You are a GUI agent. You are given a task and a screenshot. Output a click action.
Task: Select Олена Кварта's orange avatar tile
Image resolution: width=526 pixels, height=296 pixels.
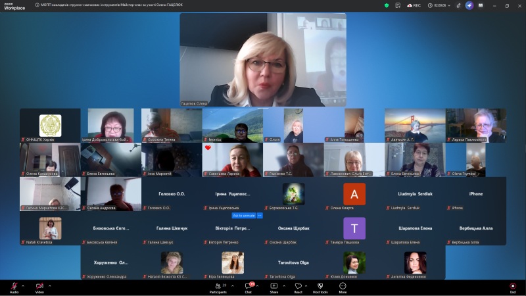[354, 194]
